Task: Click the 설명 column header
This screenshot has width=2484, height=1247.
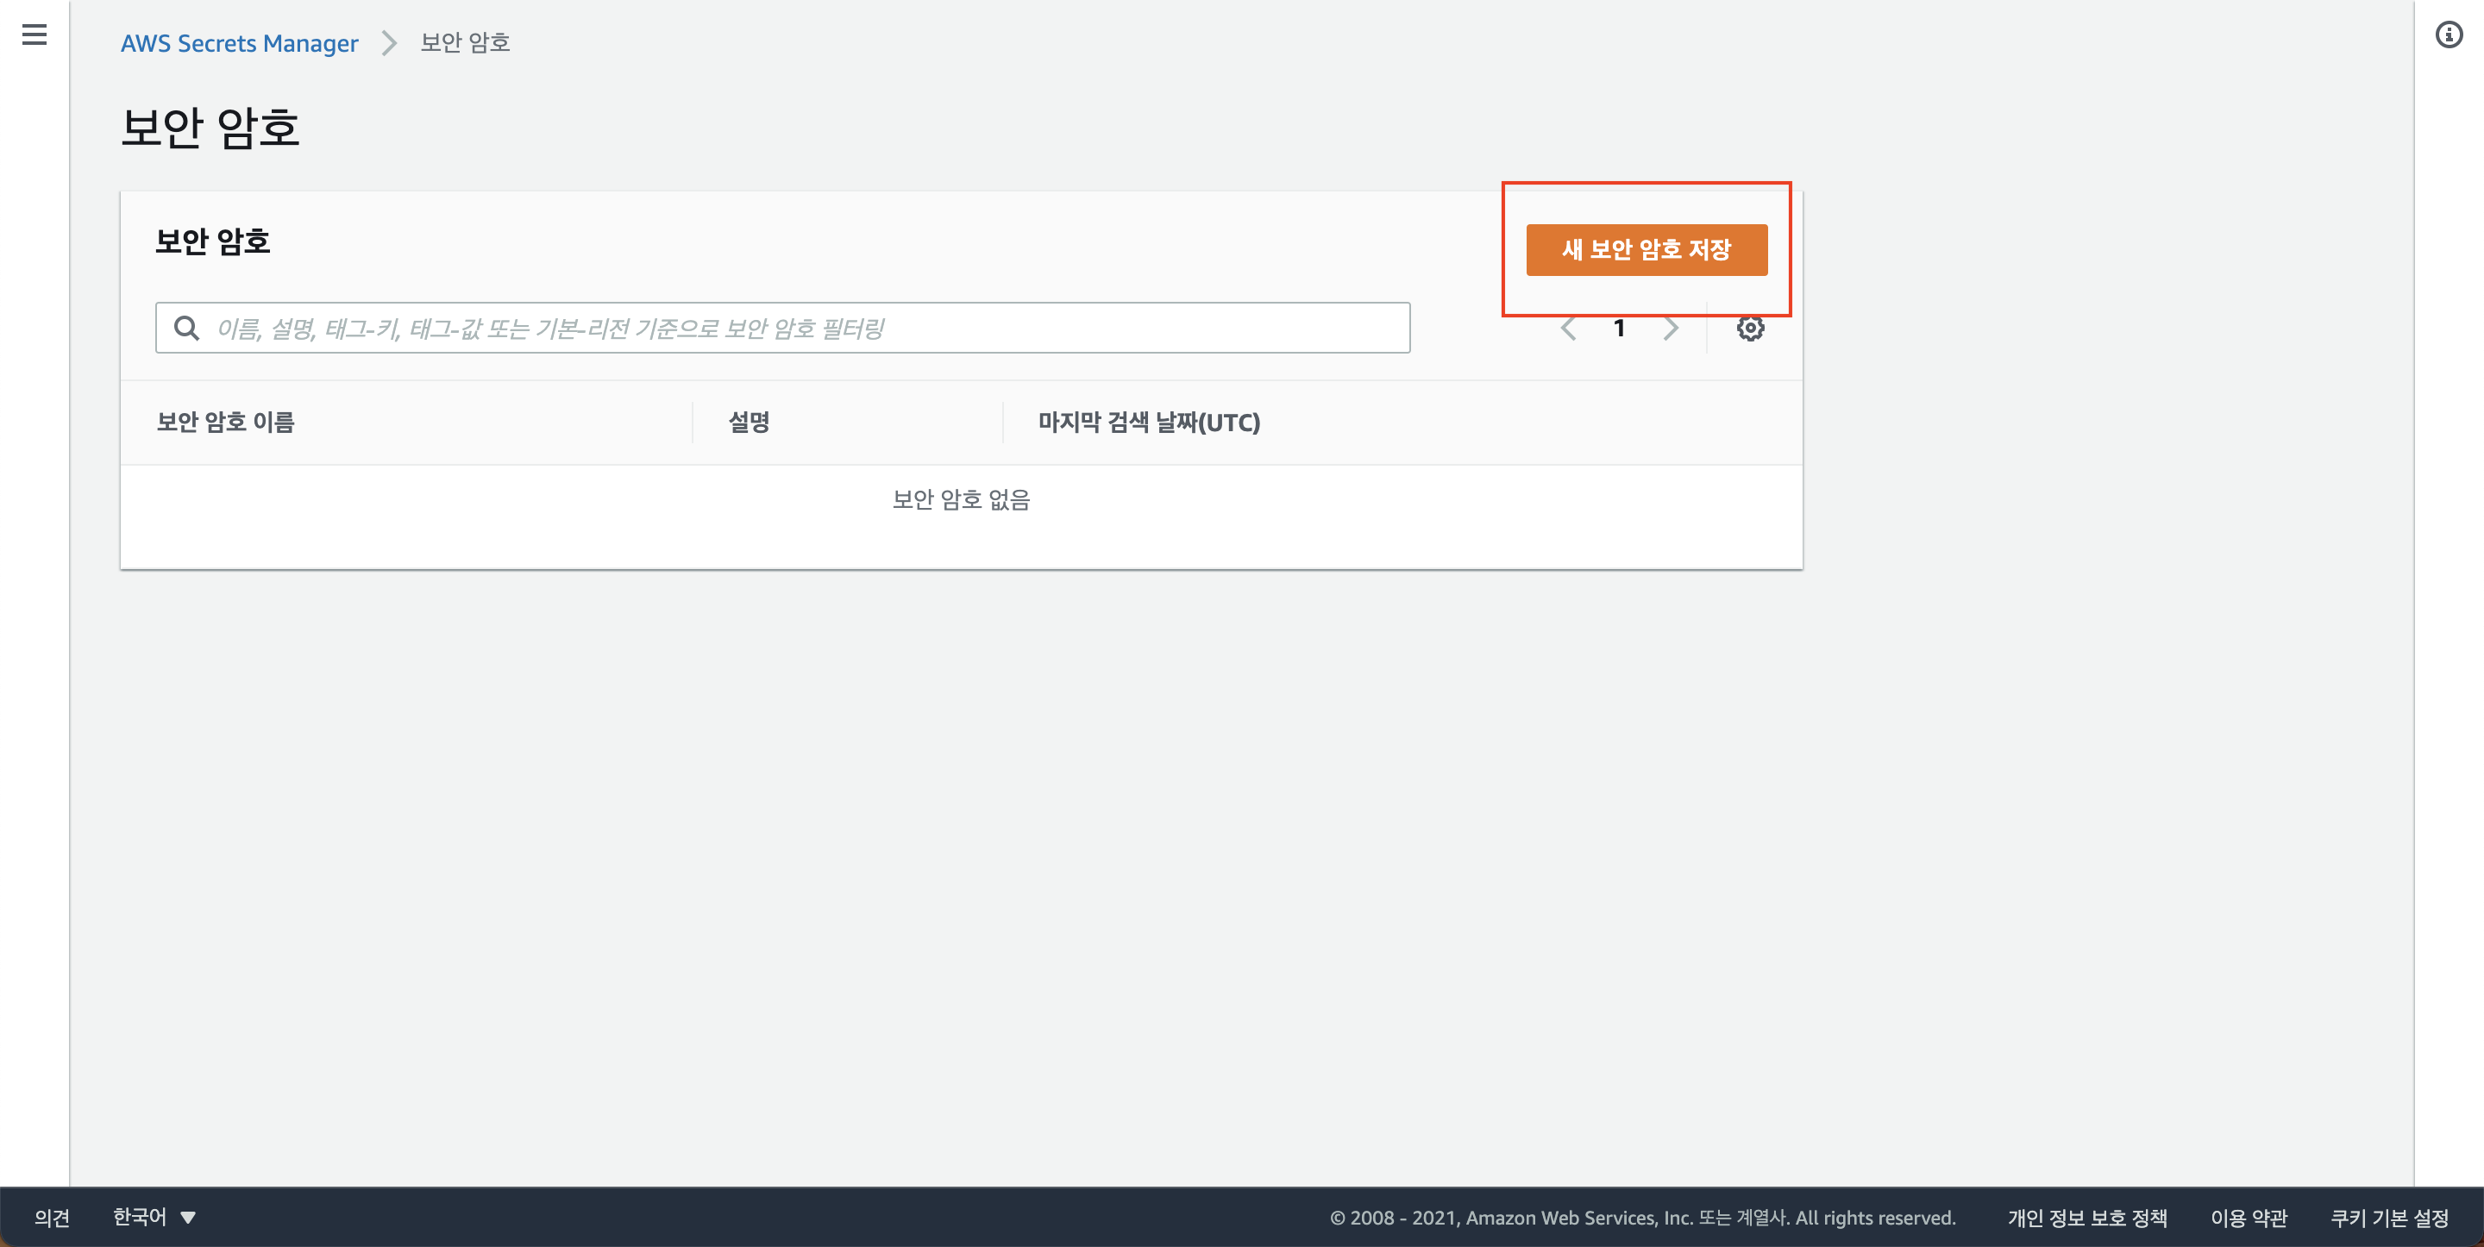Action: coord(749,423)
